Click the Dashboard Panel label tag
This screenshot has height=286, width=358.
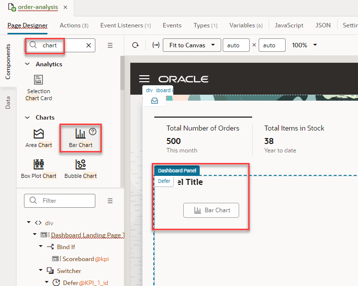point(177,170)
